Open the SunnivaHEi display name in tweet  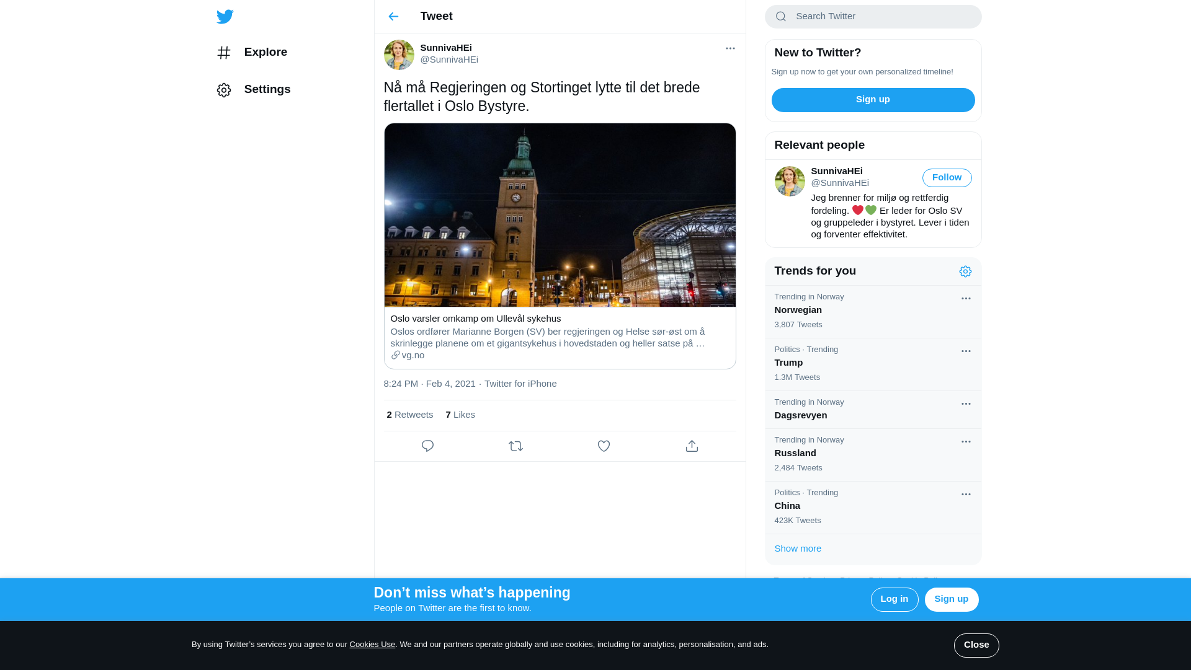click(446, 48)
